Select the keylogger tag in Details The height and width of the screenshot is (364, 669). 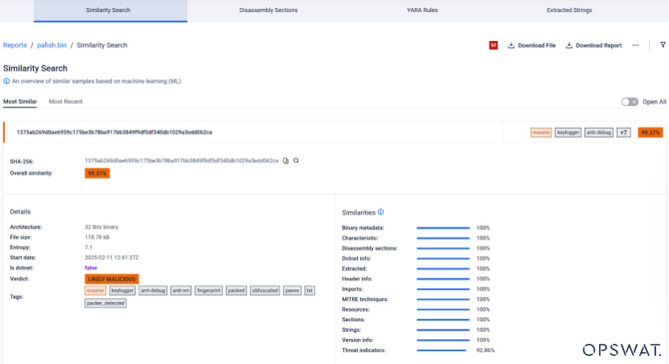(x=123, y=291)
